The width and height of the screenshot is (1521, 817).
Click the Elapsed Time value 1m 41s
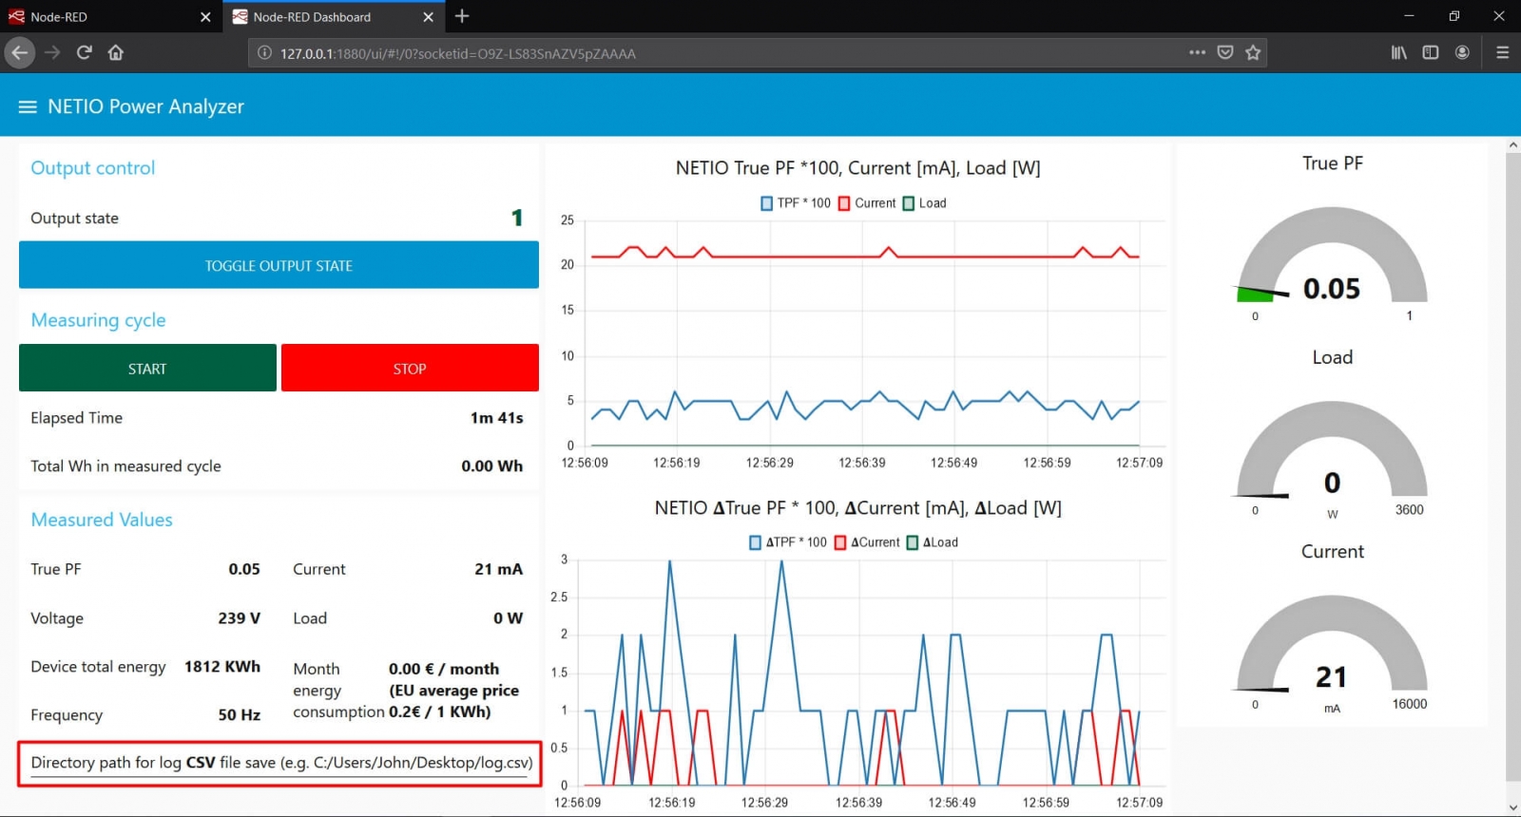496,418
